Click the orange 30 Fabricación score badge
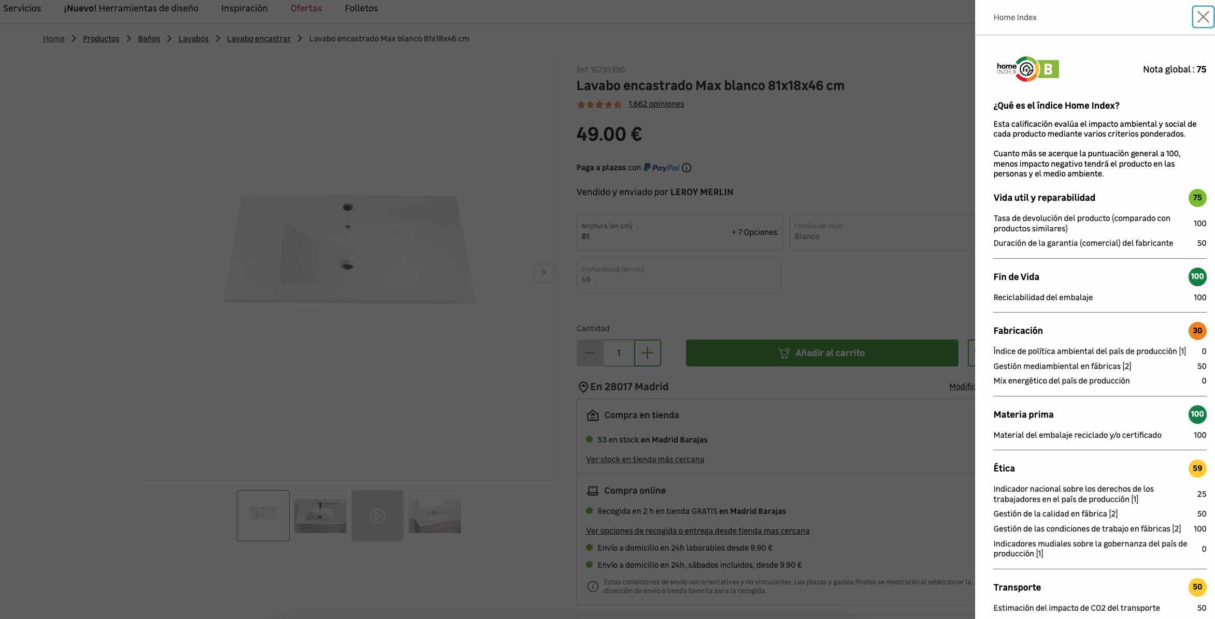The image size is (1215, 619). point(1197,331)
